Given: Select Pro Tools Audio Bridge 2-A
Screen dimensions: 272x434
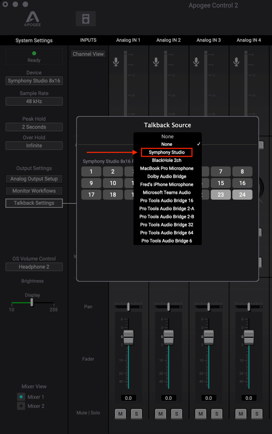Looking at the screenshot, I should [x=167, y=208].
